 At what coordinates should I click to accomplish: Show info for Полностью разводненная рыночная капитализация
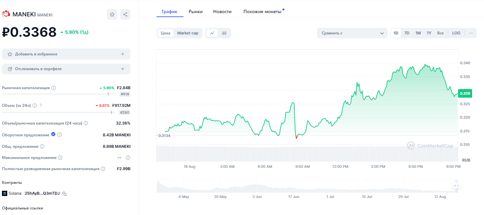(103, 169)
